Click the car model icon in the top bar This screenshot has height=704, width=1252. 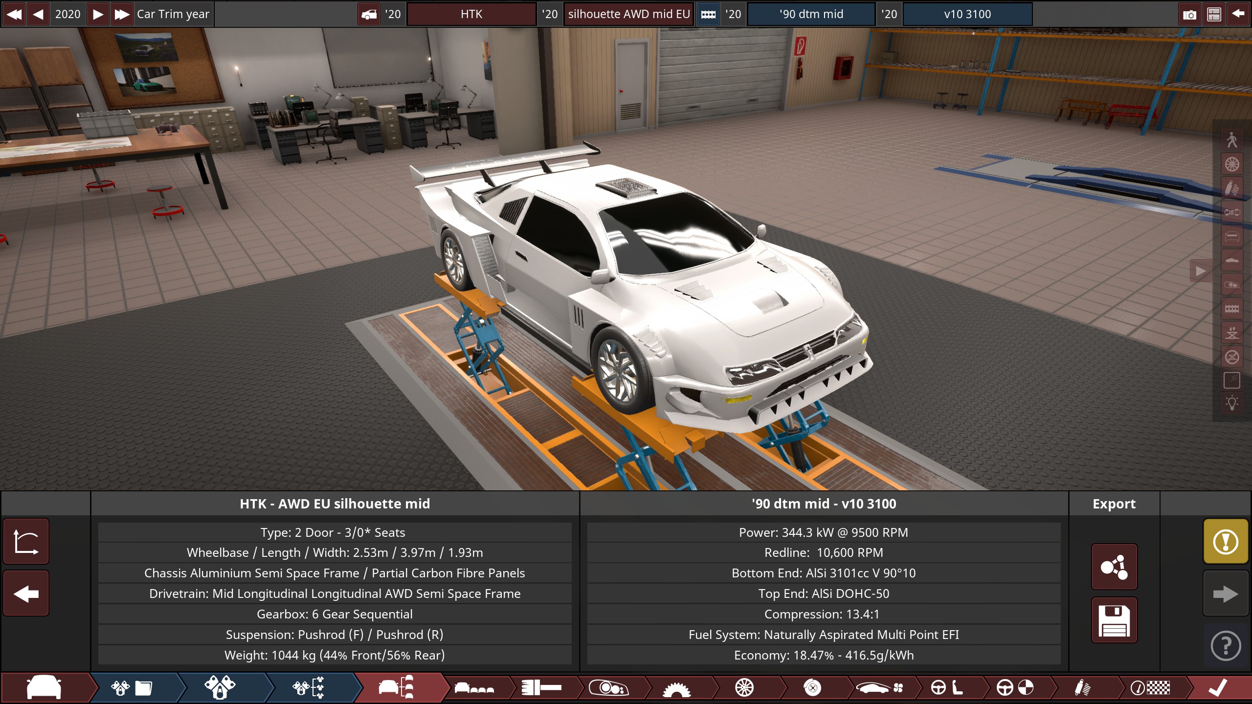click(x=369, y=14)
